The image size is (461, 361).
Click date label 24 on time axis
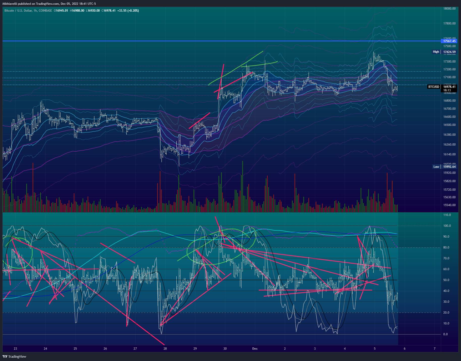(45, 349)
